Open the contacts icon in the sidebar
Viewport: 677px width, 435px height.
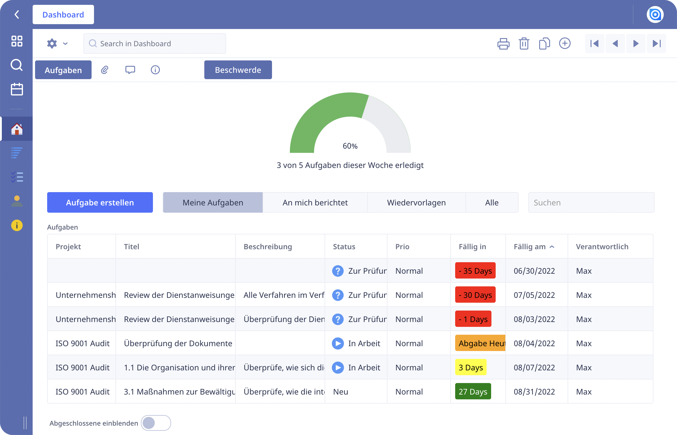17,201
